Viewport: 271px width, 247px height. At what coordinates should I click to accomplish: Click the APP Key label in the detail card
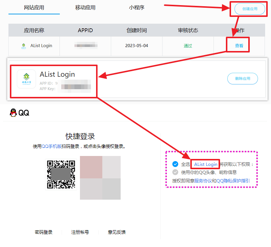pos(47,89)
